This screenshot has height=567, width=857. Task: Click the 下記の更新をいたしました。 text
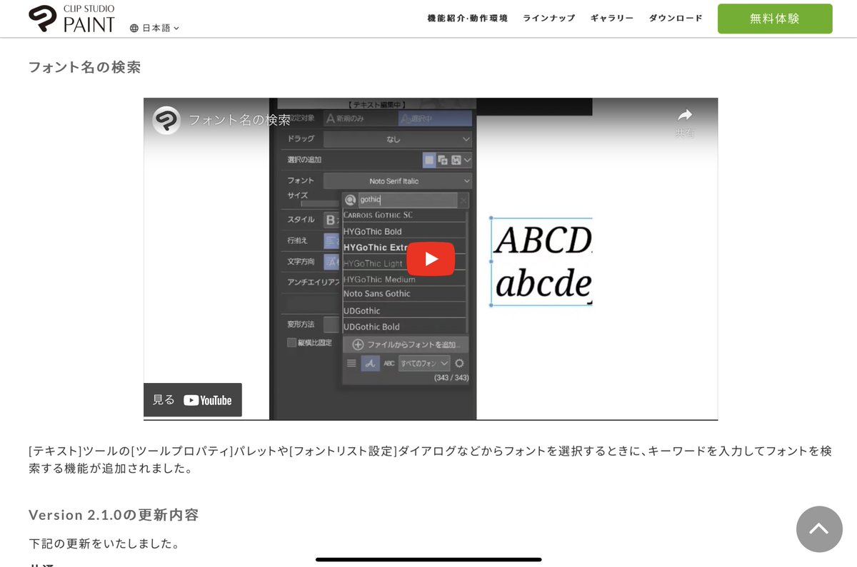[104, 543]
